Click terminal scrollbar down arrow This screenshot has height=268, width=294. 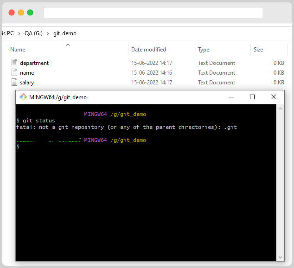(x=280, y=257)
